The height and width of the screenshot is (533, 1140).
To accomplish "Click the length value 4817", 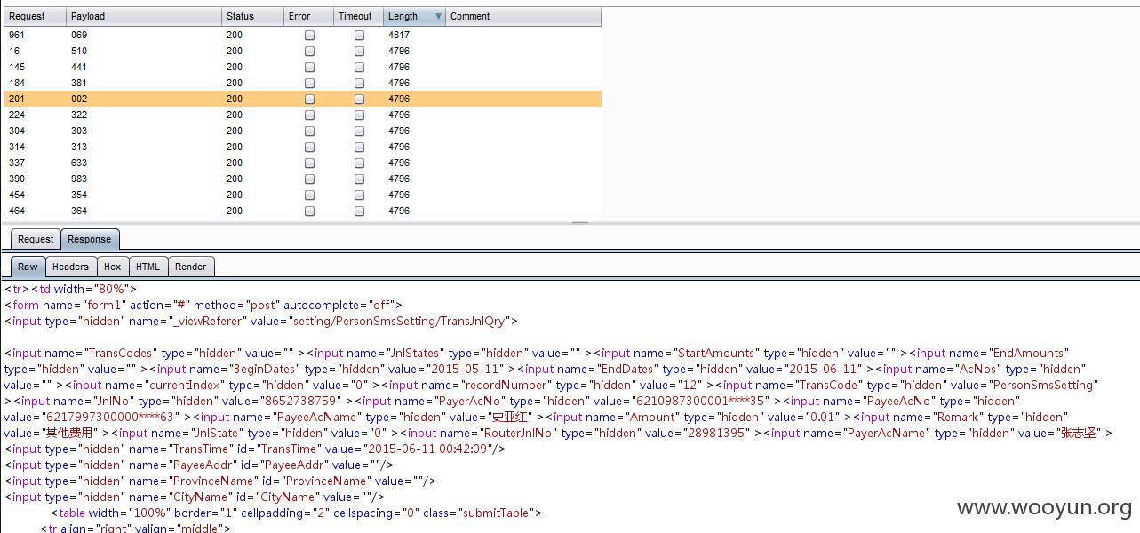I will click(x=399, y=35).
